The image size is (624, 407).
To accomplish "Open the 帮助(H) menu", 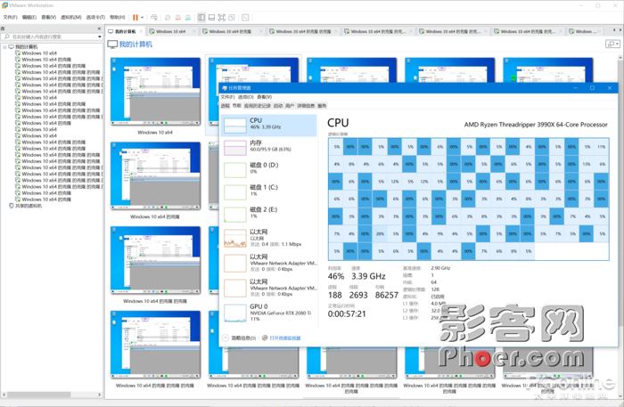I will [117, 18].
